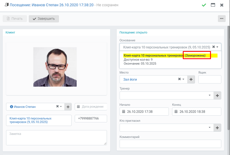Click the Комментарий input field

170,144
